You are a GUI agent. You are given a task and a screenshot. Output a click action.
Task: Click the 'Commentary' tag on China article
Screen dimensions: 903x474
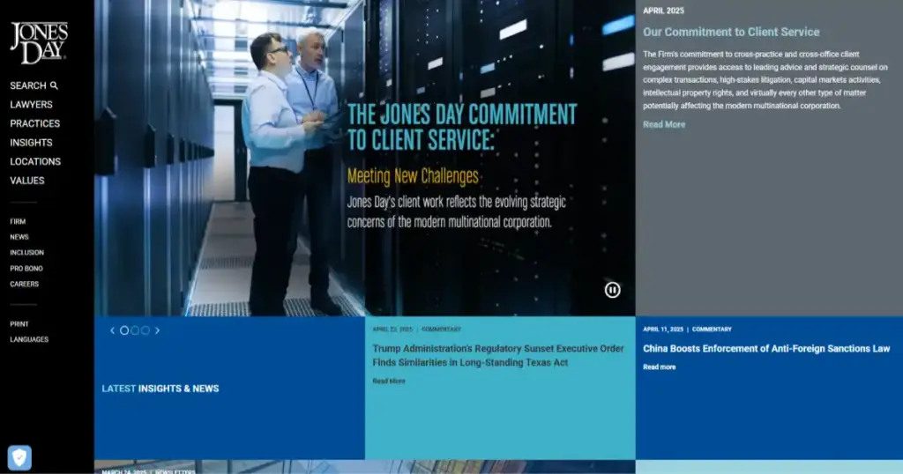click(712, 330)
